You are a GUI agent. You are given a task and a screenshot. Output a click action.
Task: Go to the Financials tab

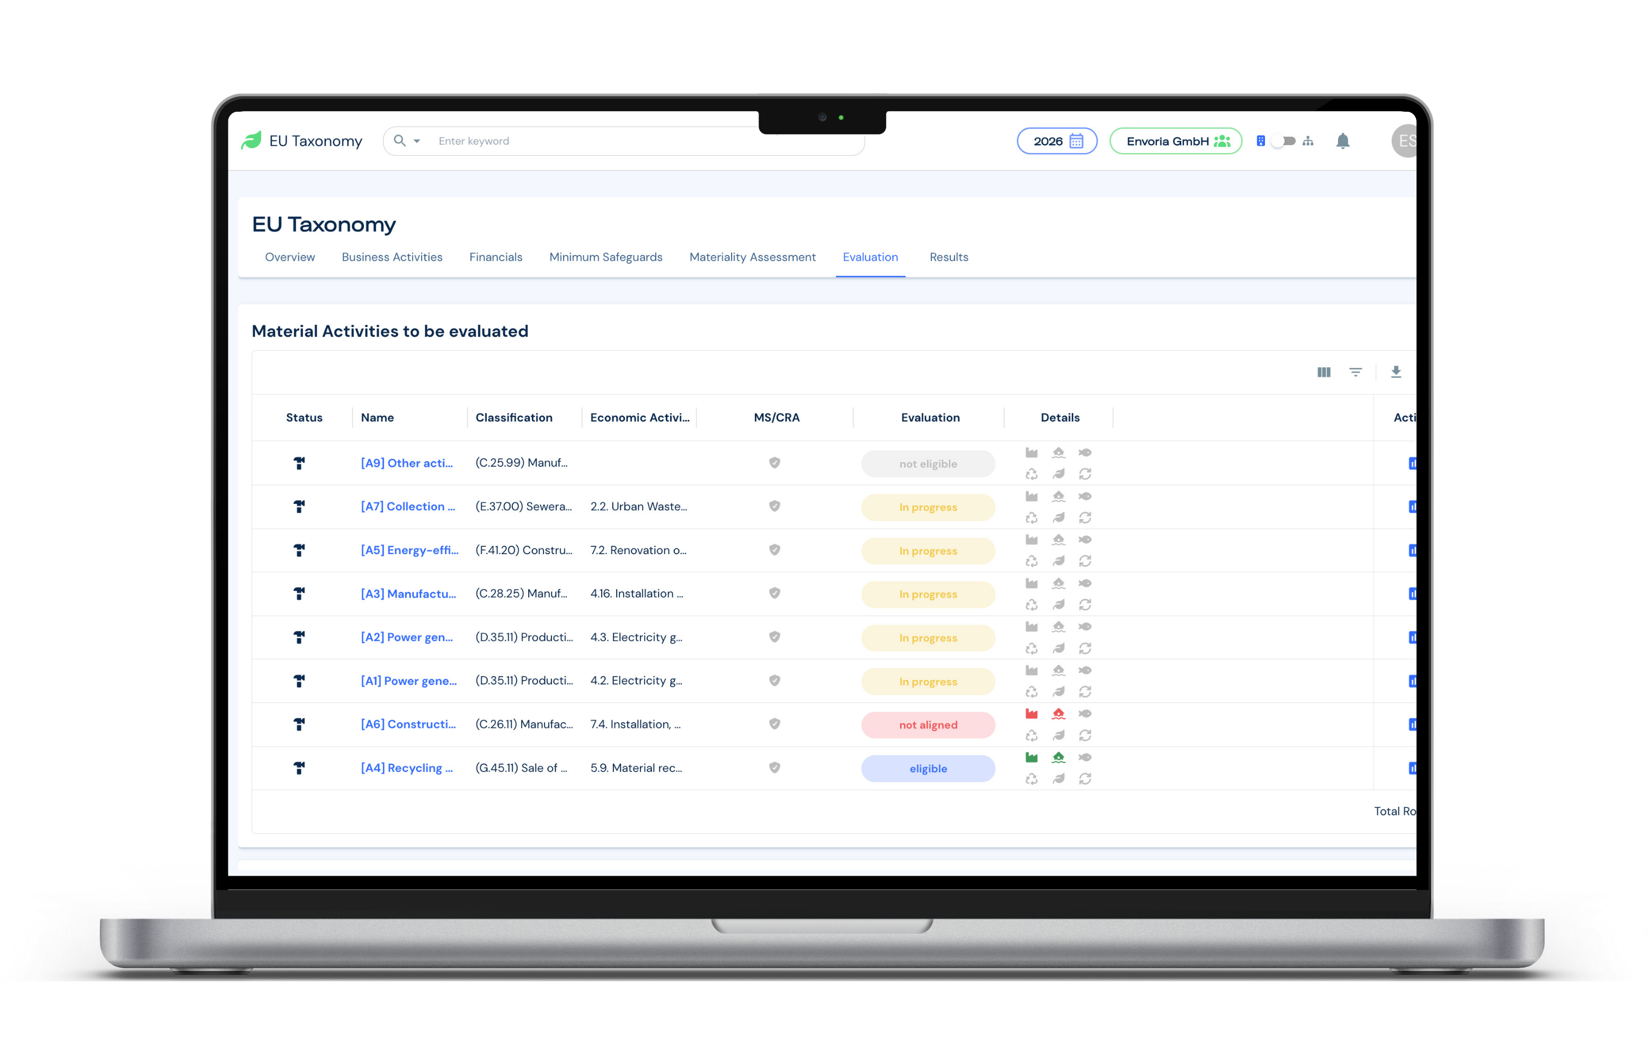coord(495,257)
